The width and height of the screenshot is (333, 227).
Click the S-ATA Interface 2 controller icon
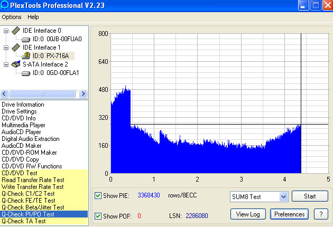(16, 64)
